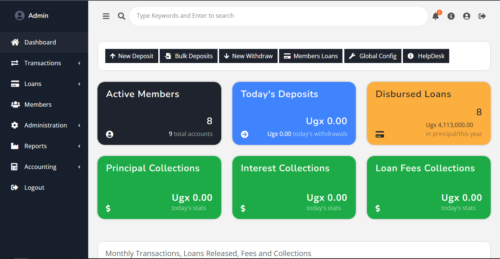The width and height of the screenshot is (500, 259).
Task: Click the arrow icon on Today's Deposits card
Action: click(244, 134)
